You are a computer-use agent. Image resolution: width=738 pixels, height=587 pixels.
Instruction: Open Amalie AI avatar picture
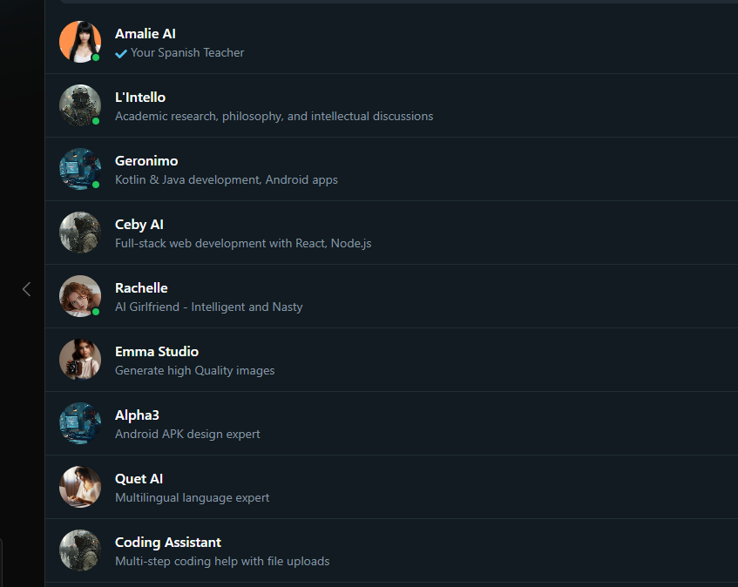click(x=80, y=42)
